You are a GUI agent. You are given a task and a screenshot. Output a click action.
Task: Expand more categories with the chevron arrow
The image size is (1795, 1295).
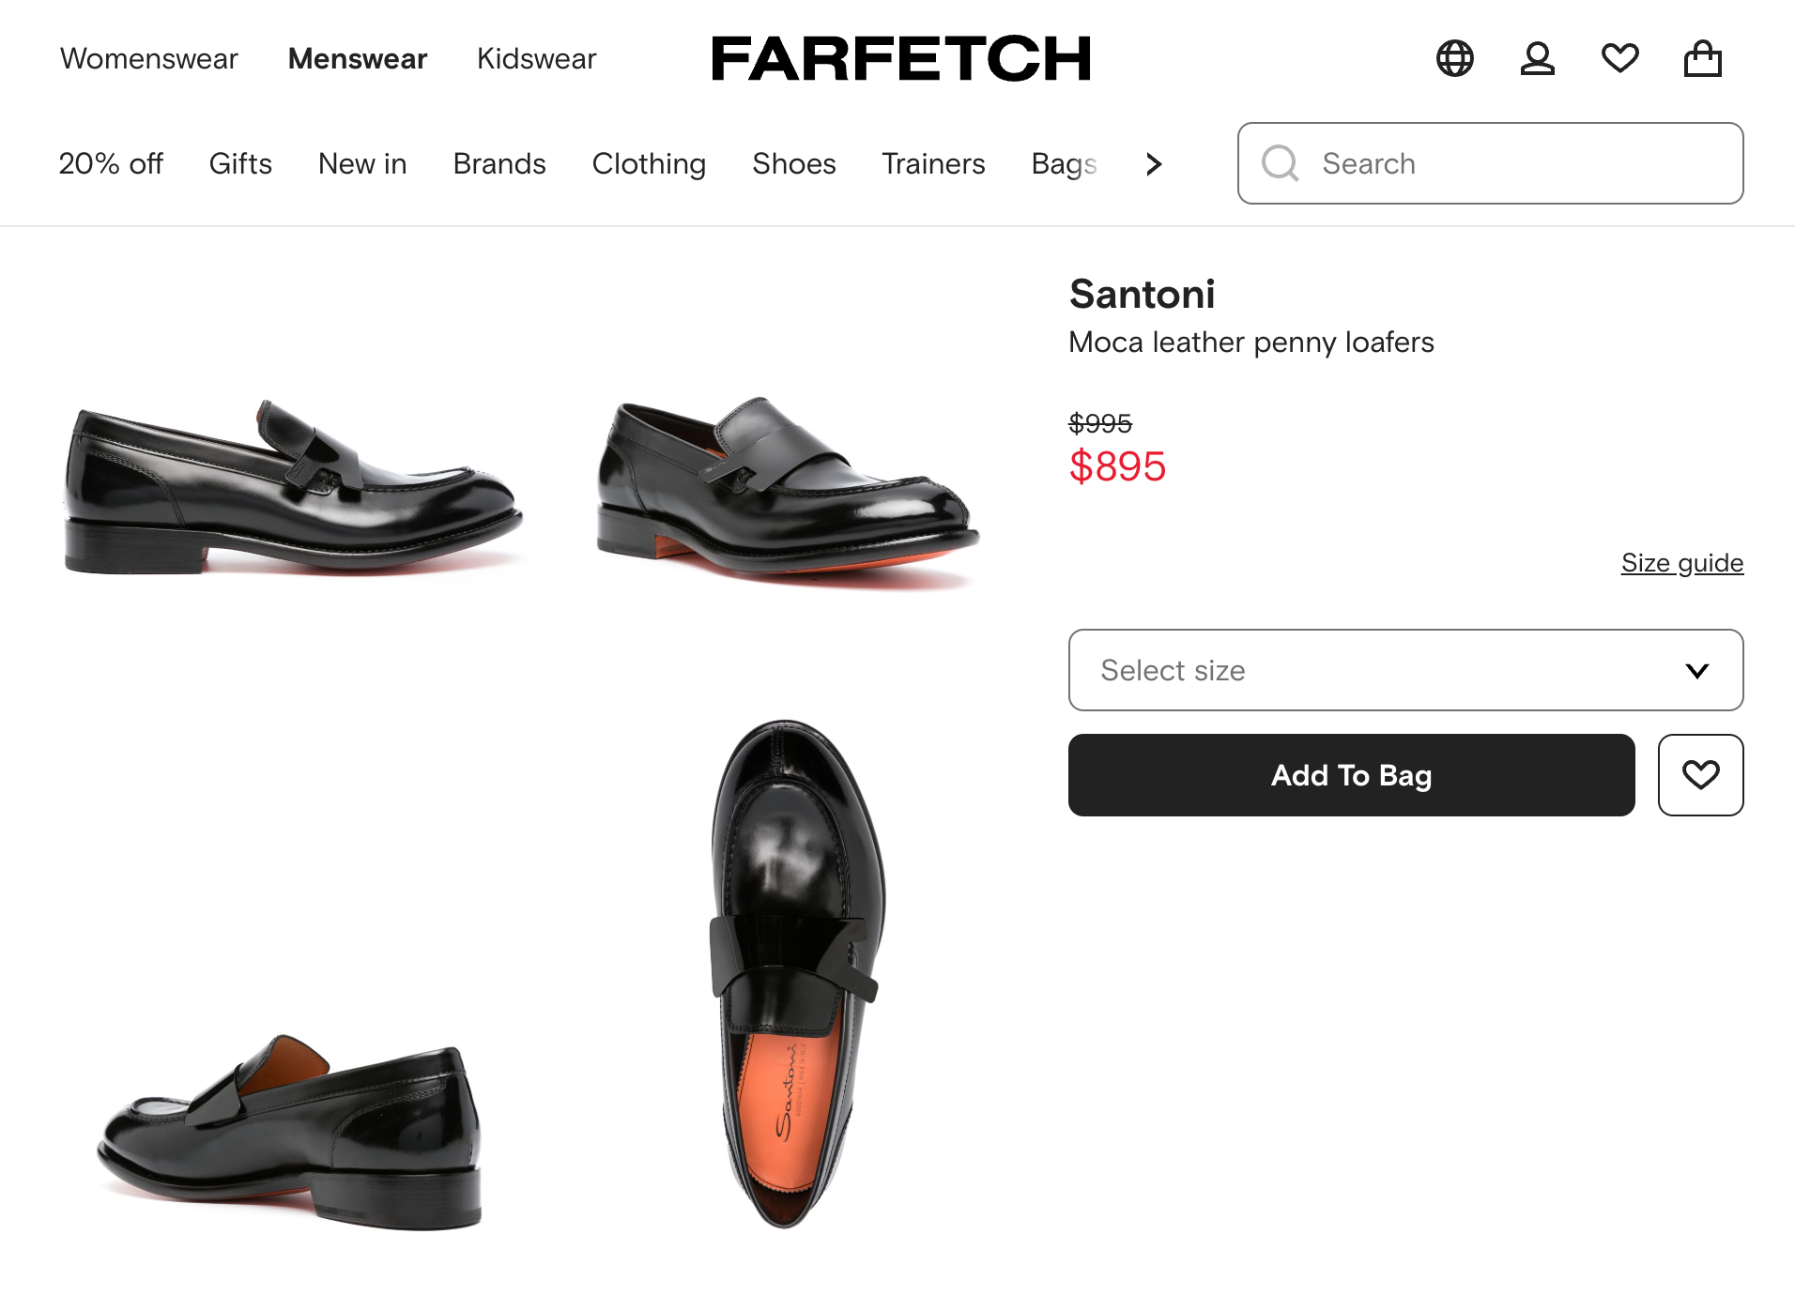pos(1153,164)
